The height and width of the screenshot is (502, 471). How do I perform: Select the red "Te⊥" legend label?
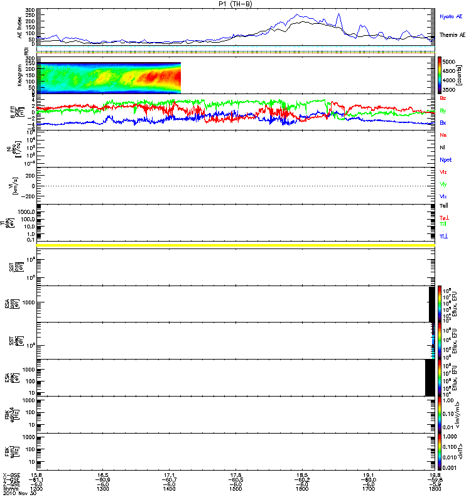444,218
